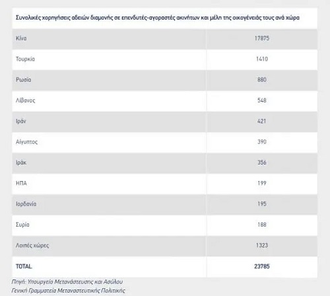
Task: Click the value 1410 for Τουρκία
Action: click(x=262, y=59)
